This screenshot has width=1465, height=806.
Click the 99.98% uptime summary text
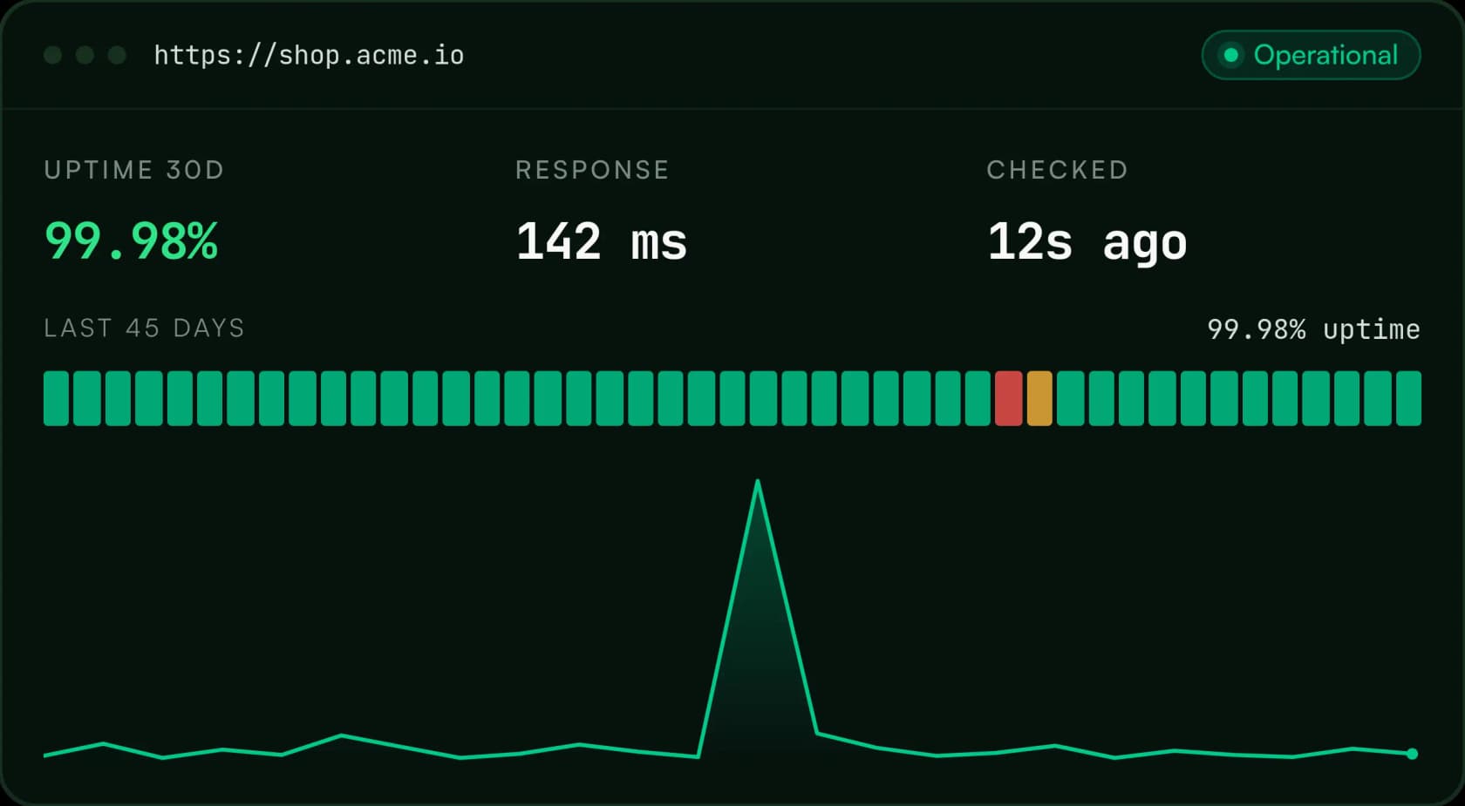(x=1313, y=329)
